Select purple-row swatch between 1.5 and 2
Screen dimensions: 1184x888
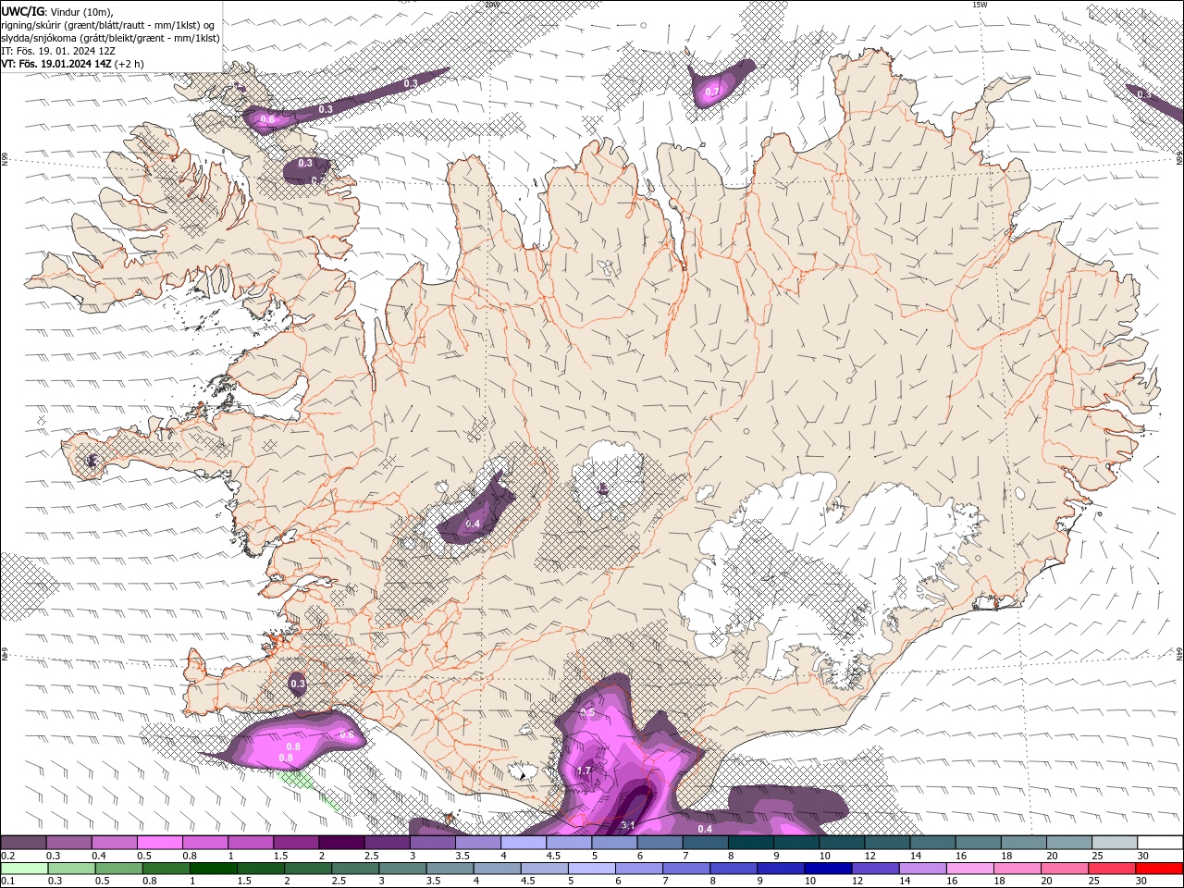tap(295, 843)
